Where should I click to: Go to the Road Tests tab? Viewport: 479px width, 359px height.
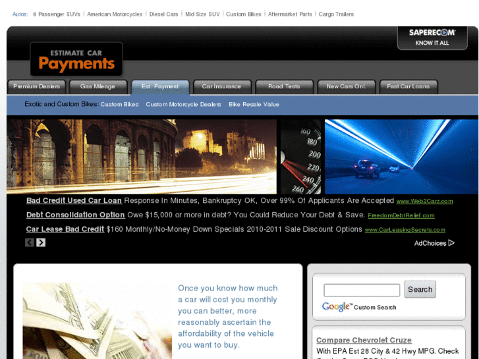click(284, 87)
